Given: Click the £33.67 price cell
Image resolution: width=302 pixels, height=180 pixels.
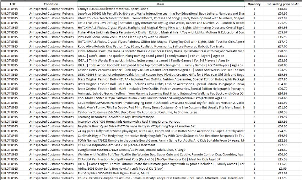Looking at the screenshot, I should tap(282, 32).
